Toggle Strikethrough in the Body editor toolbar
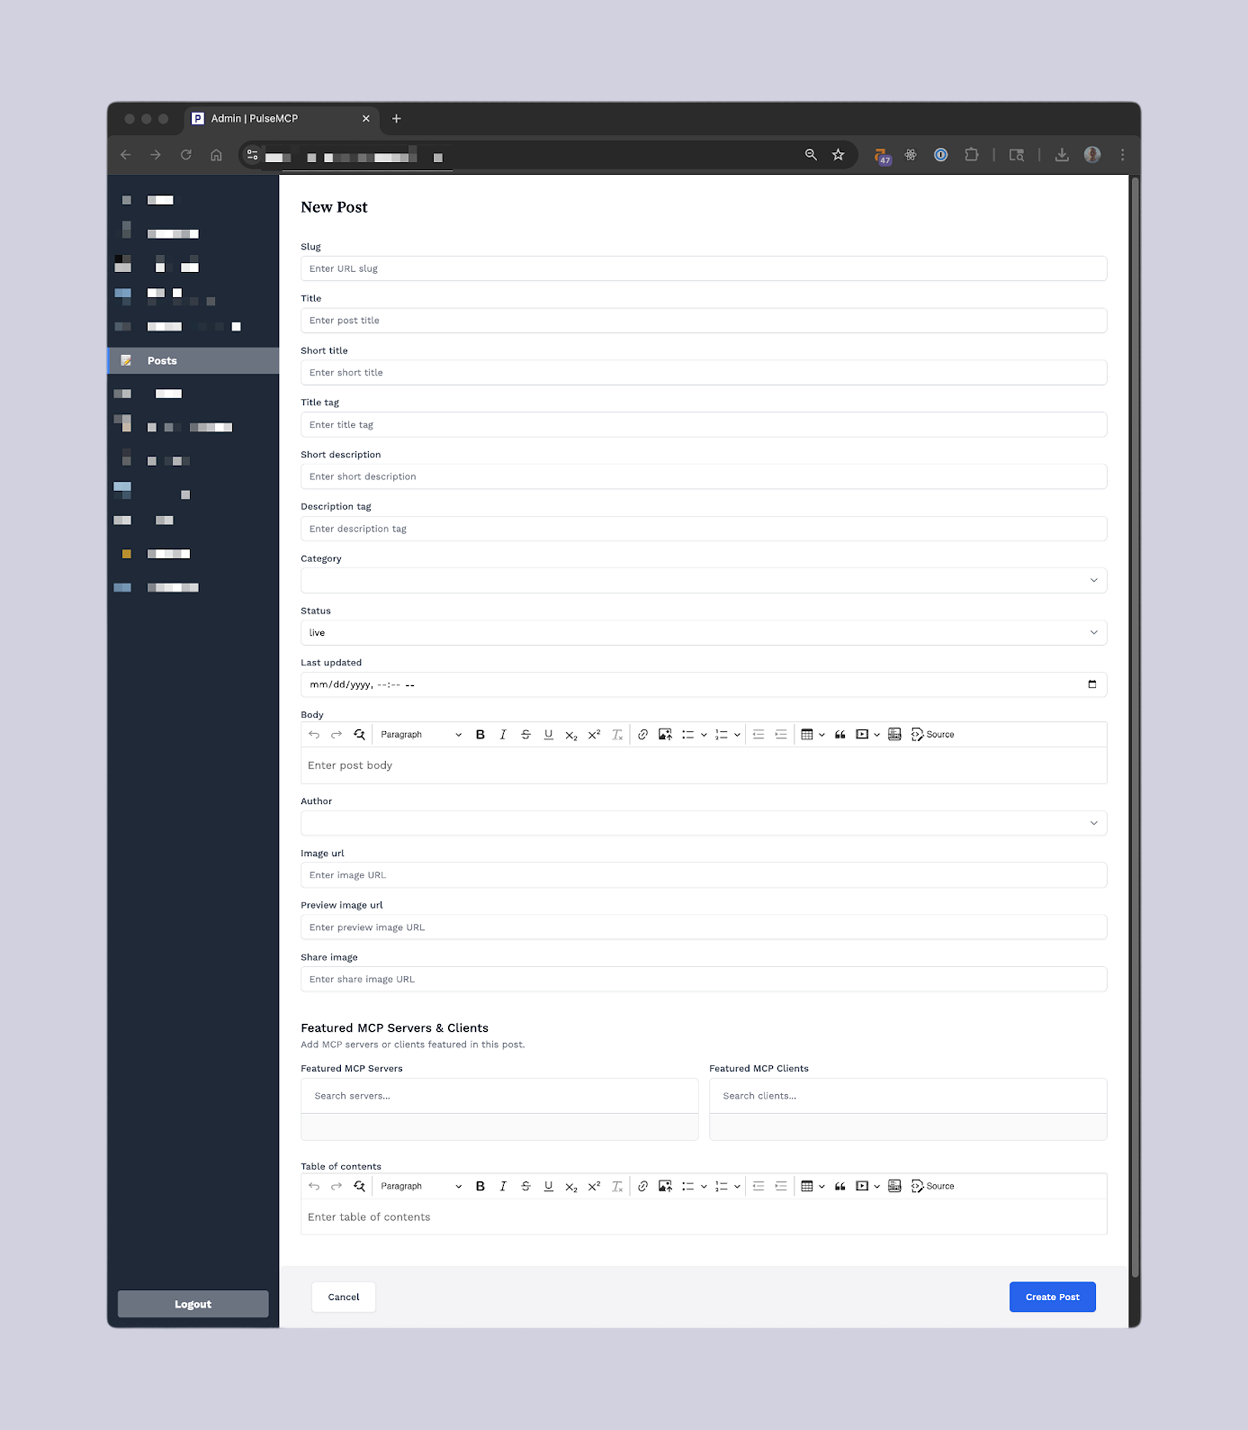Screen dimensions: 1248x1430 (526, 735)
